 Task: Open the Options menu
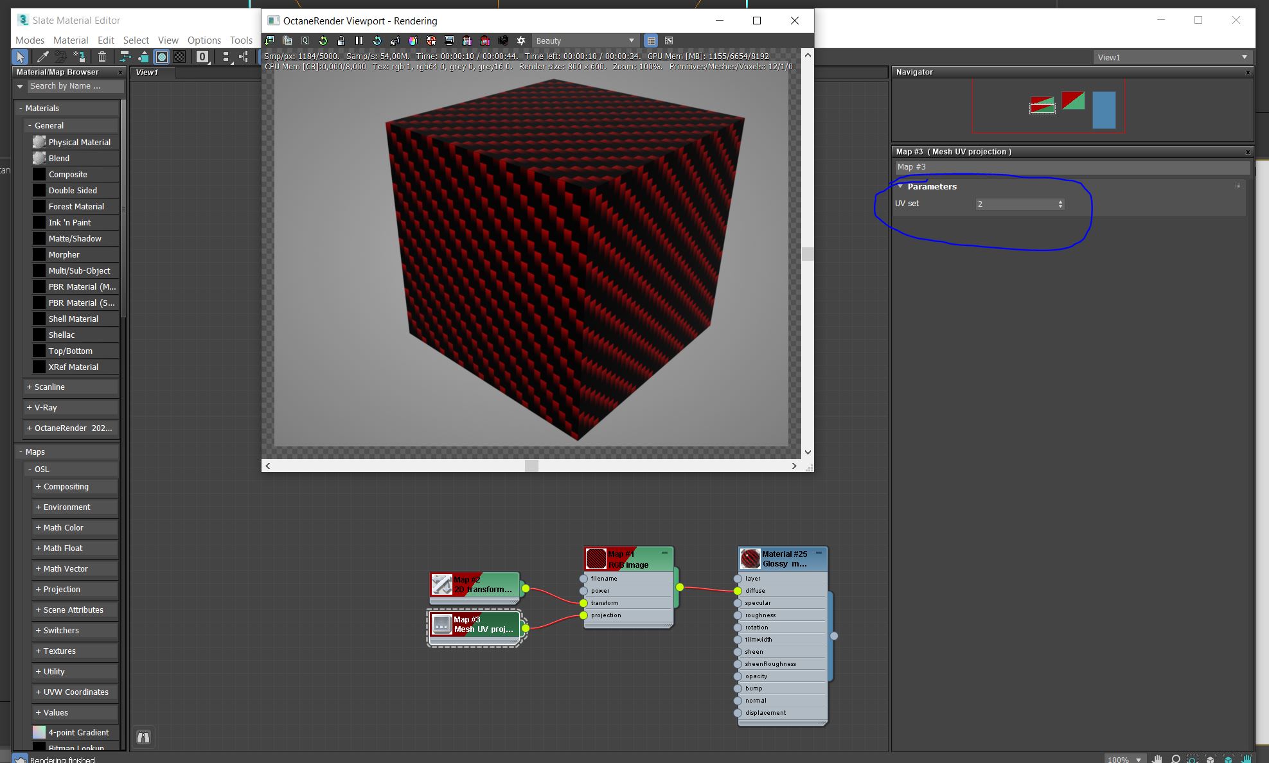coord(204,40)
